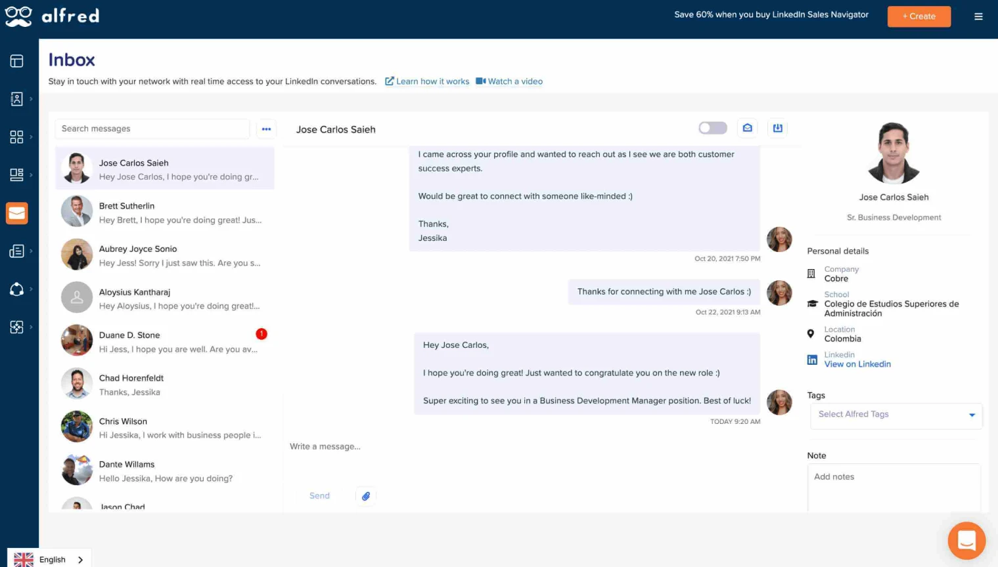The height and width of the screenshot is (567, 998).
Task: Open the four-squares grid icon in sidebar
Action: (16, 136)
